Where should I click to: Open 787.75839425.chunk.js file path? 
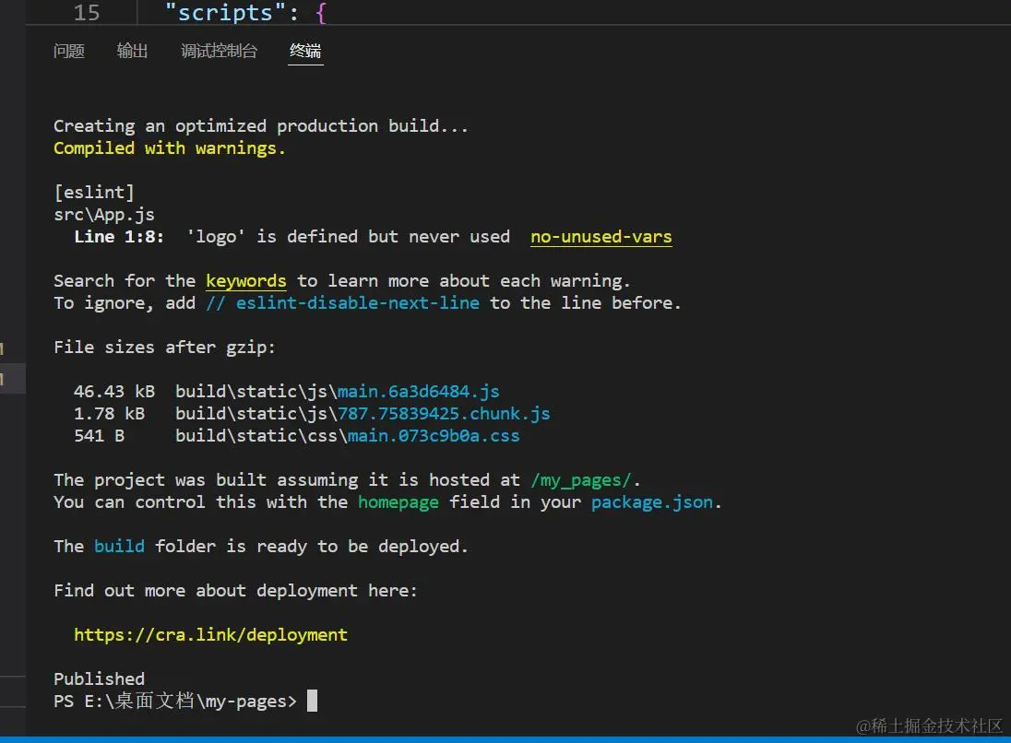444,413
